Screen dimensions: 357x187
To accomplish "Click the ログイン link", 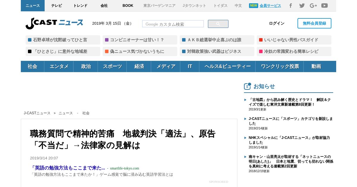I will click(x=277, y=23).
